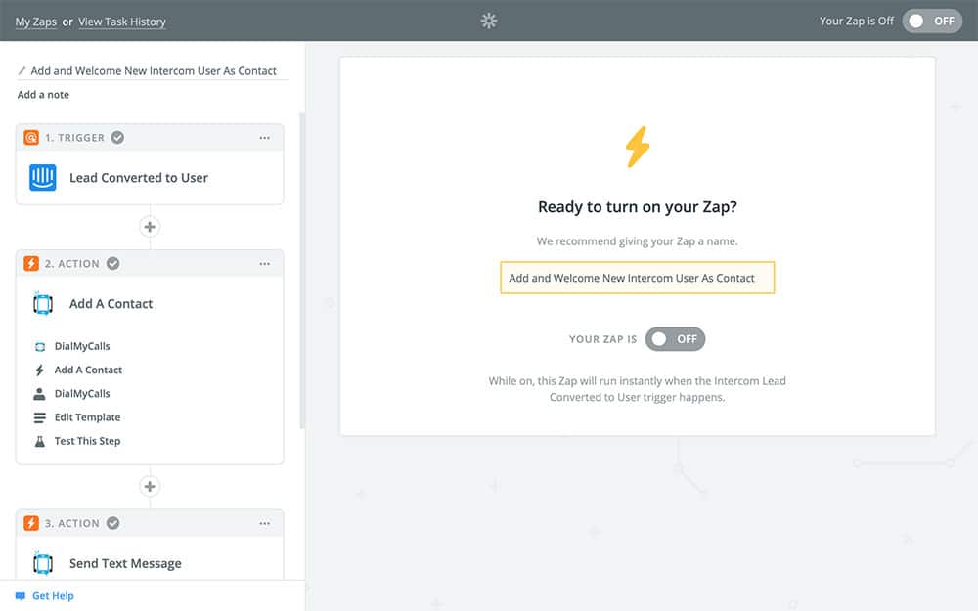Click the DialMyCalls icon beside Add A Contact
This screenshot has height=611, width=978.
tap(43, 304)
